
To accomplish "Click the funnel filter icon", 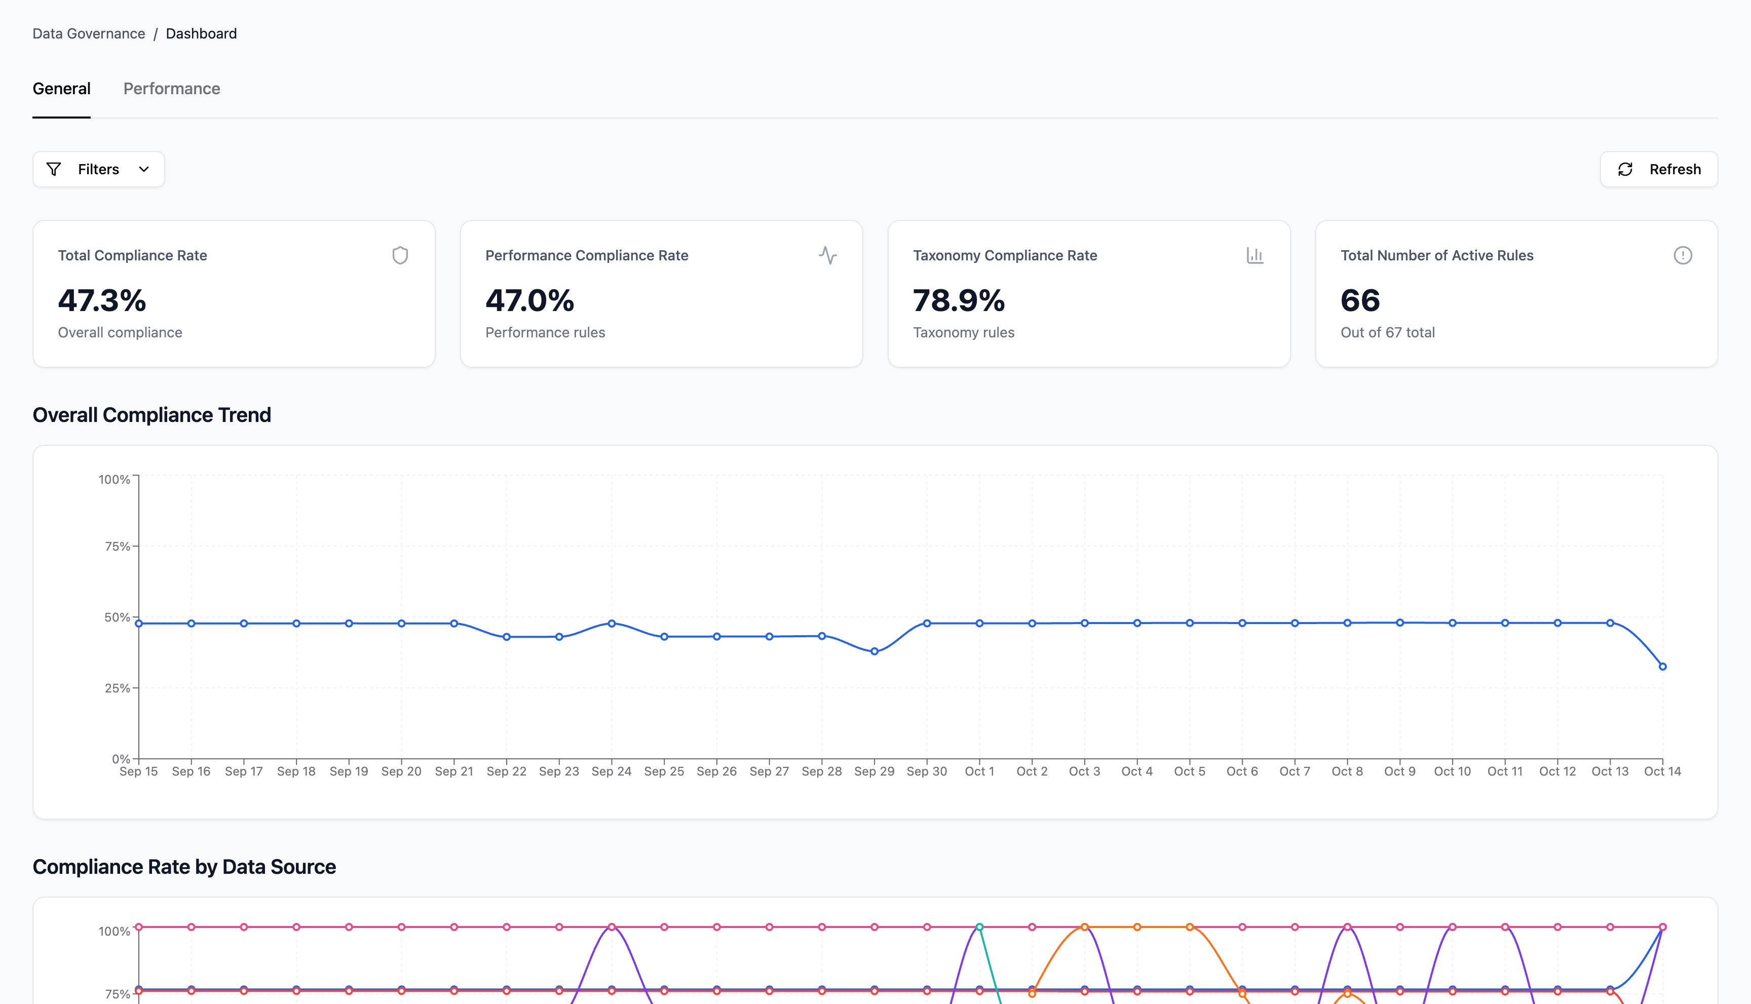I will 54,169.
